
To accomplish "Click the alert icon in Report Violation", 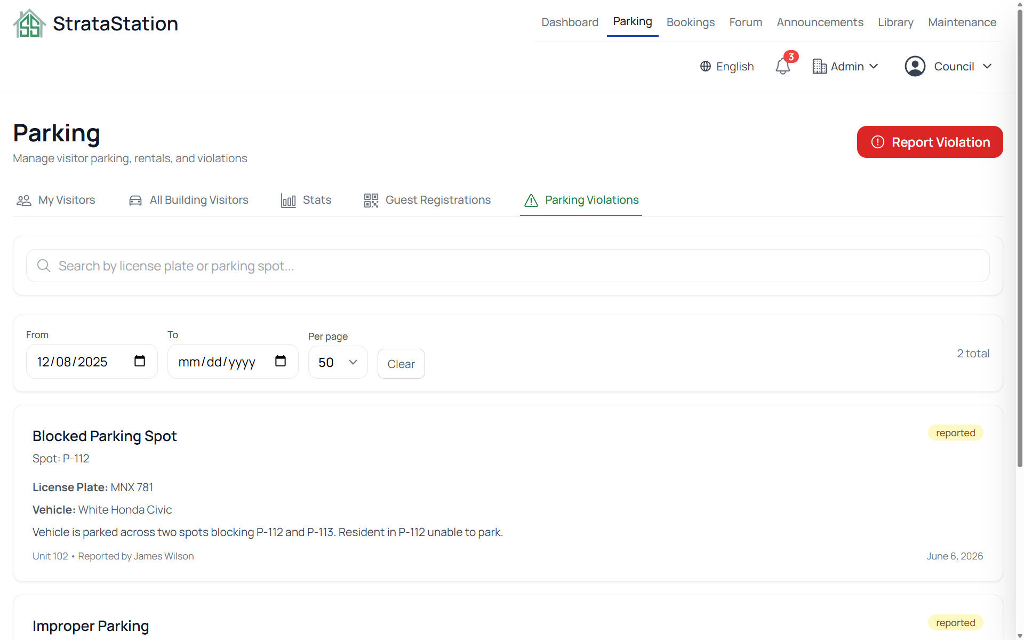I will 878,142.
